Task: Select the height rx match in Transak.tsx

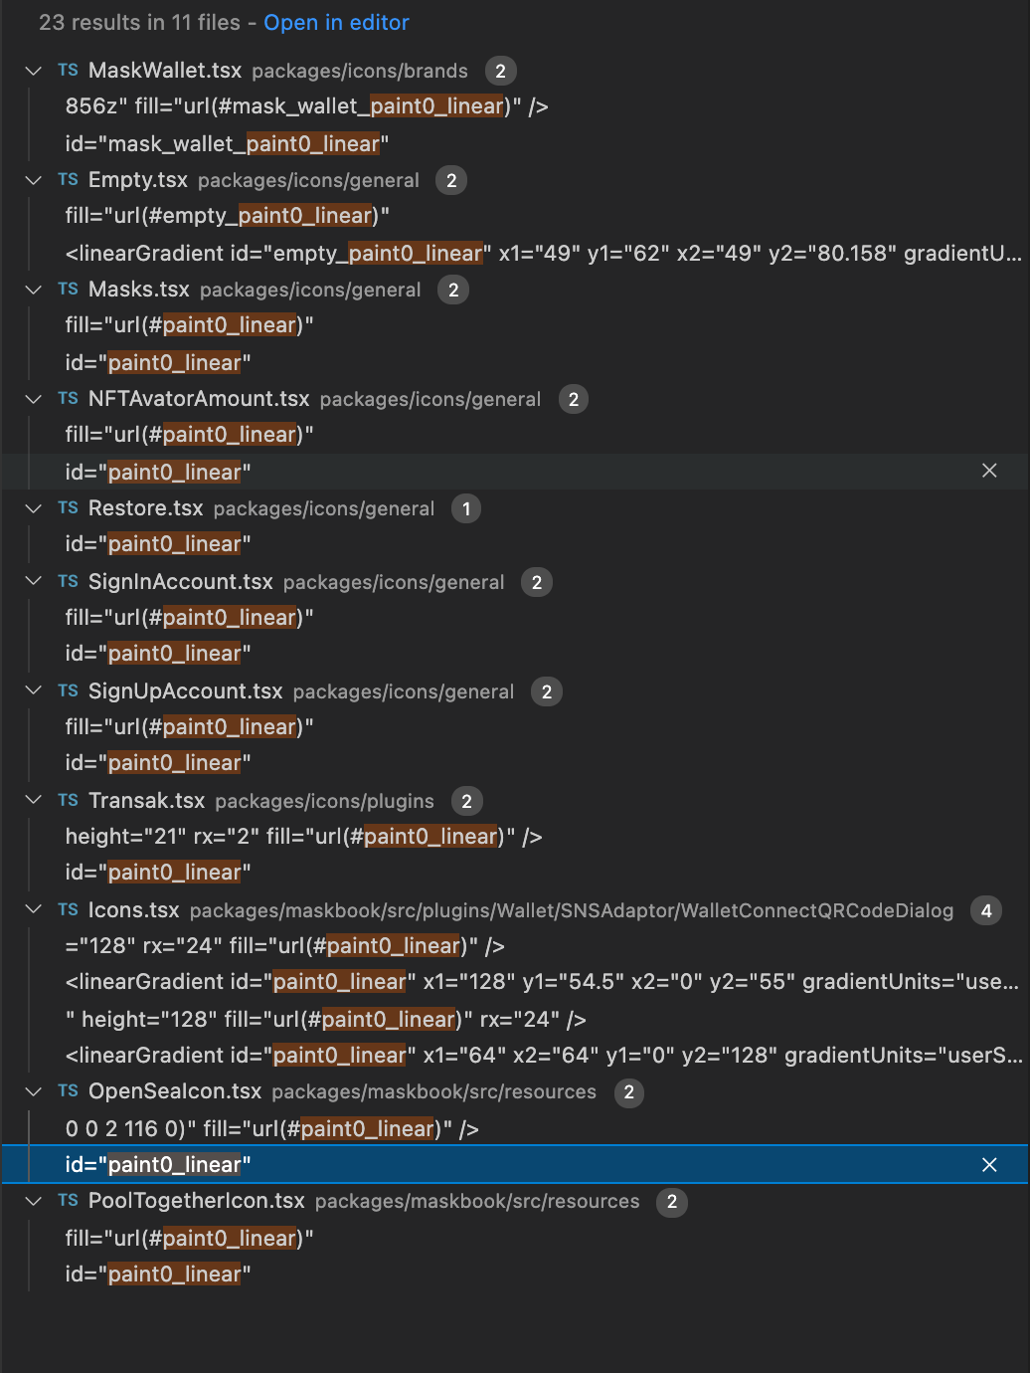Action: [298, 836]
